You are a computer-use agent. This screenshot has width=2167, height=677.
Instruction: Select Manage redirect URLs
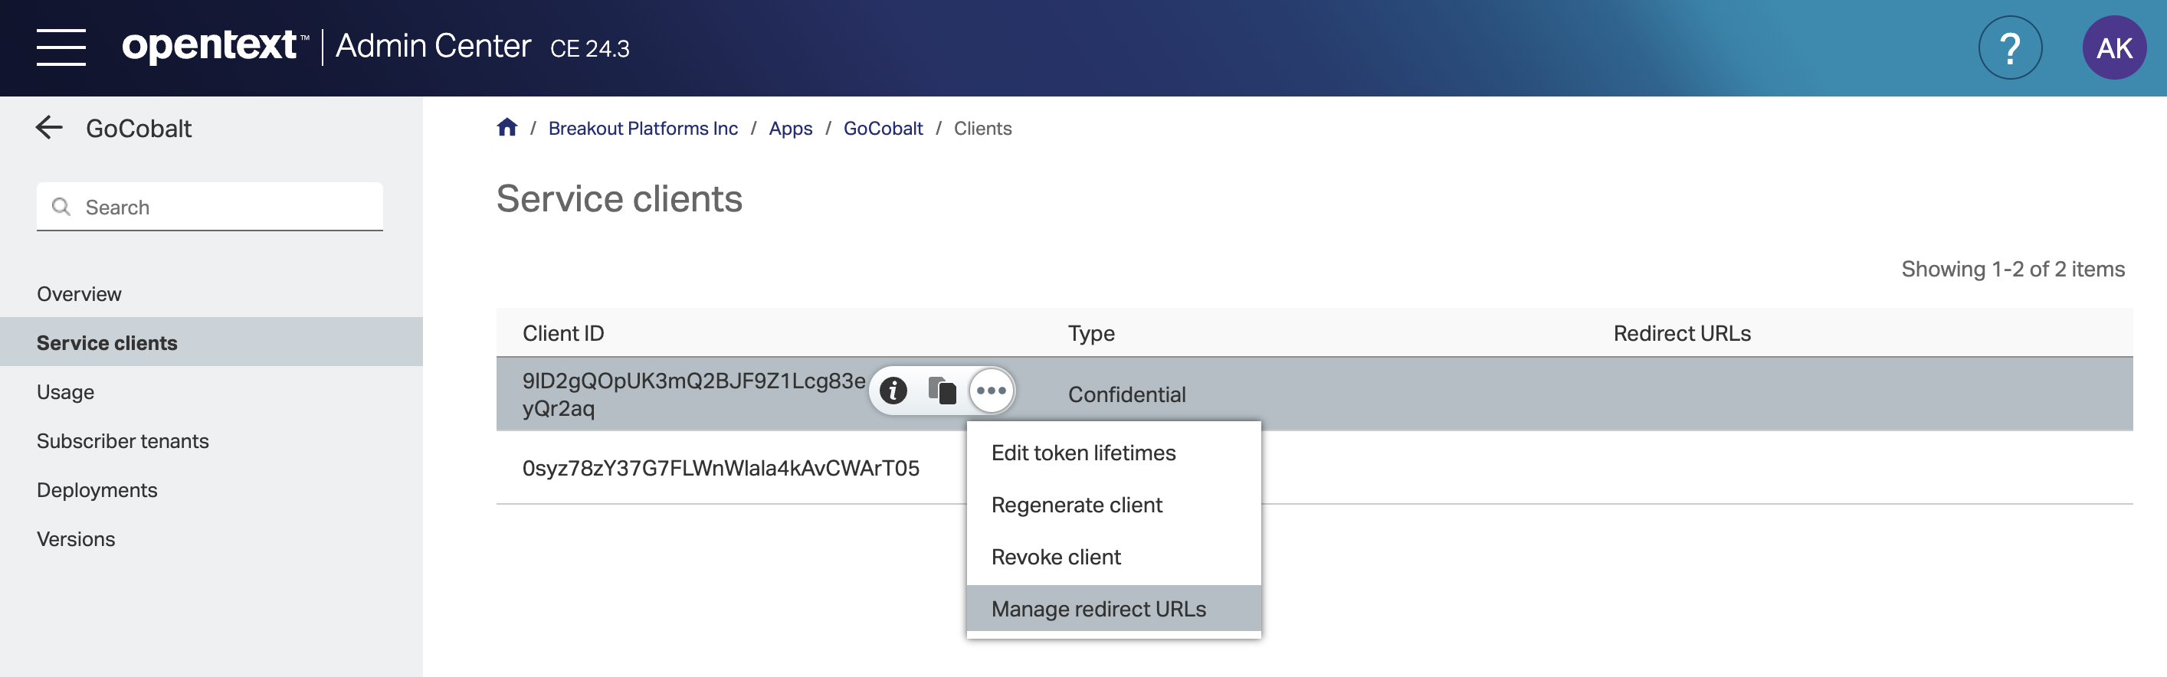coord(1113,609)
